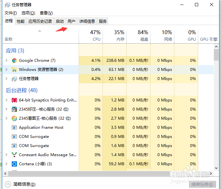Click the Conexant Audio Message icon
The image size is (222, 189).
point(14,155)
